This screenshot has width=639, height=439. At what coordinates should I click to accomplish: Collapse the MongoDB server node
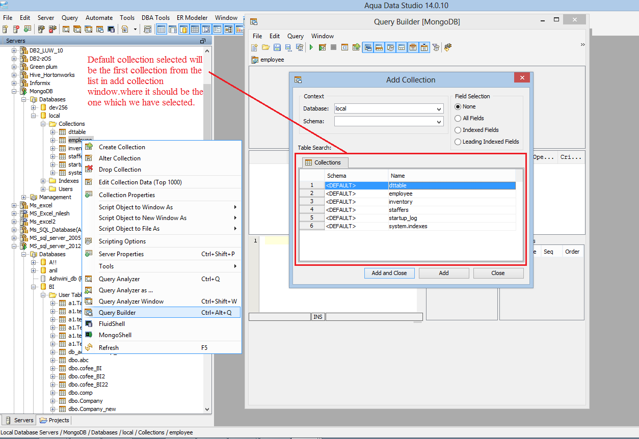point(15,91)
